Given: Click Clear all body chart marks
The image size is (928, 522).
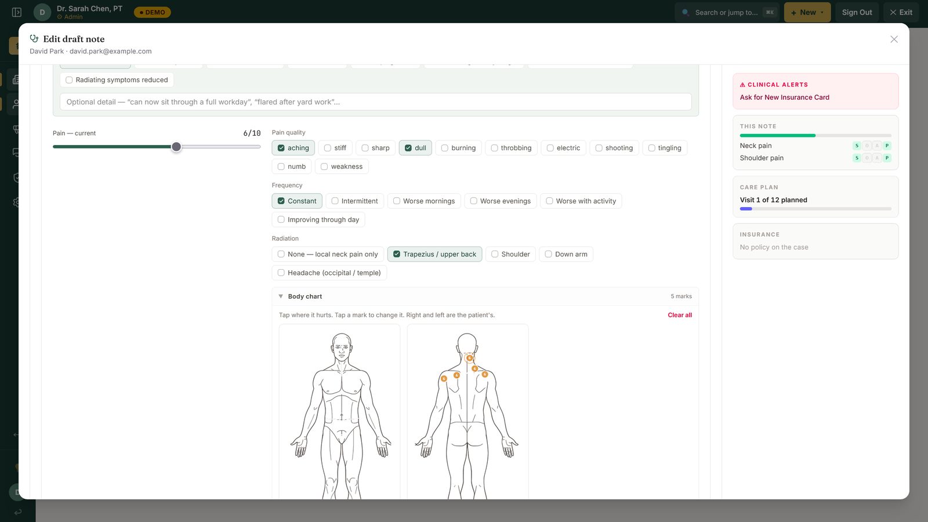Looking at the screenshot, I should [x=680, y=315].
